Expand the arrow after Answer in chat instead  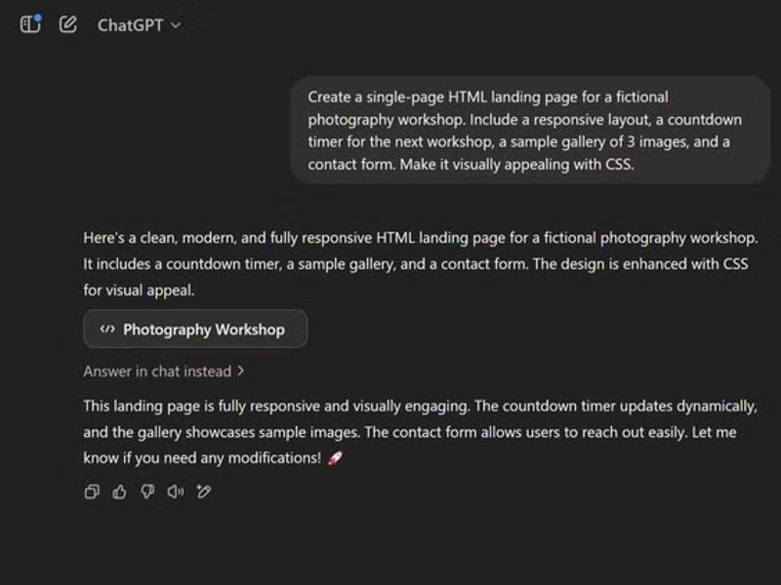pyautogui.click(x=241, y=371)
